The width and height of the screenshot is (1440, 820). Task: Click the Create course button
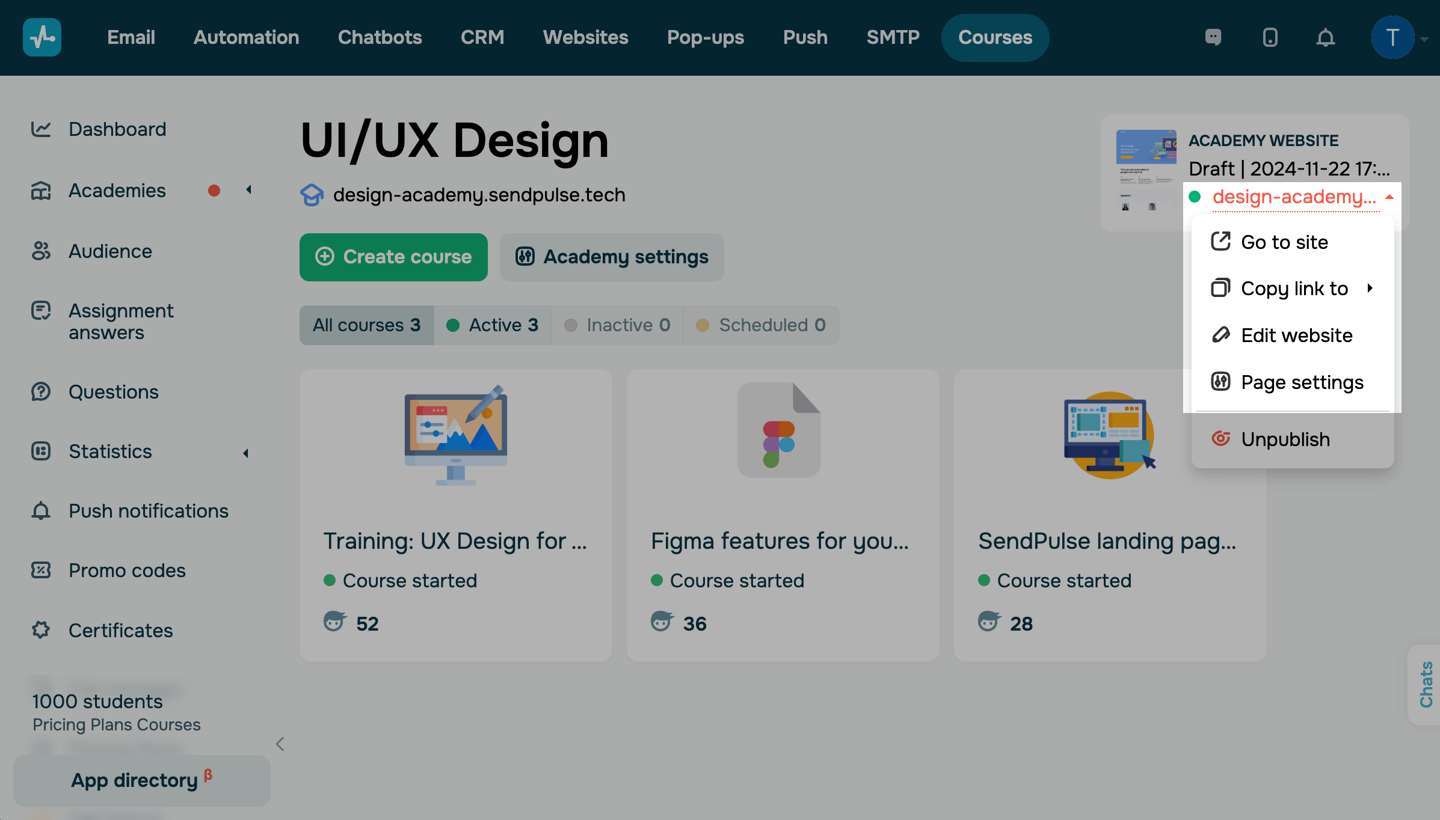click(x=393, y=257)
